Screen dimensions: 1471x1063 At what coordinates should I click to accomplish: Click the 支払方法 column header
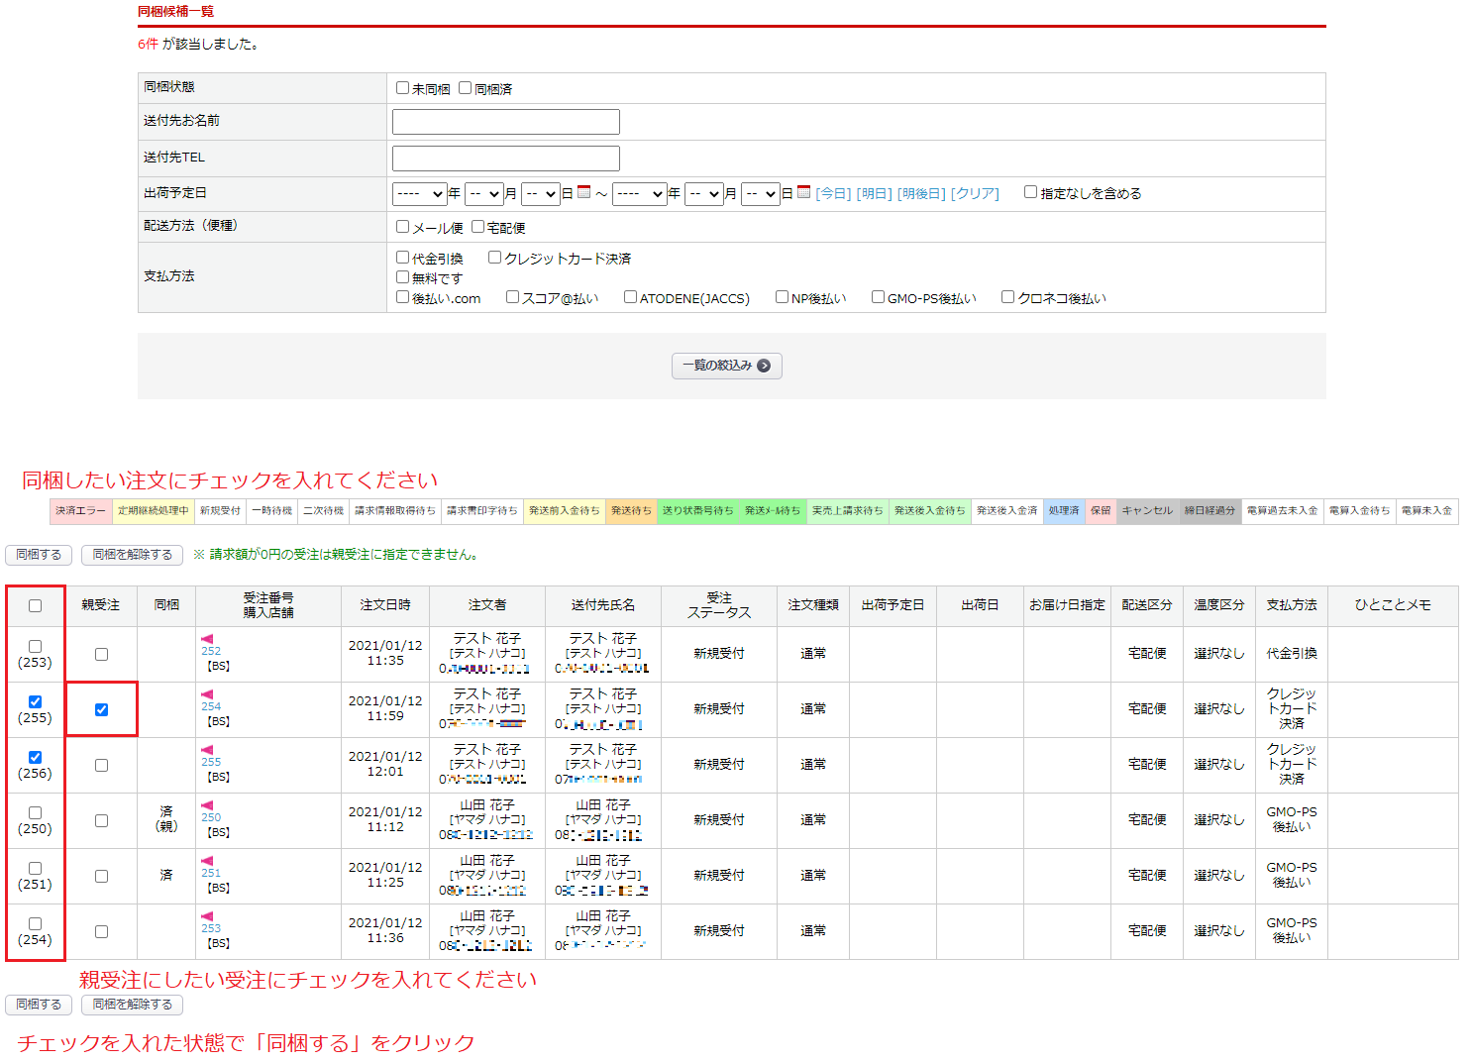pyautogui.click(x=1291, y=605)
